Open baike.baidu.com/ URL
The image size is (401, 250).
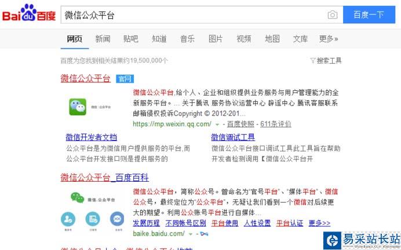(x=159, y=234)
